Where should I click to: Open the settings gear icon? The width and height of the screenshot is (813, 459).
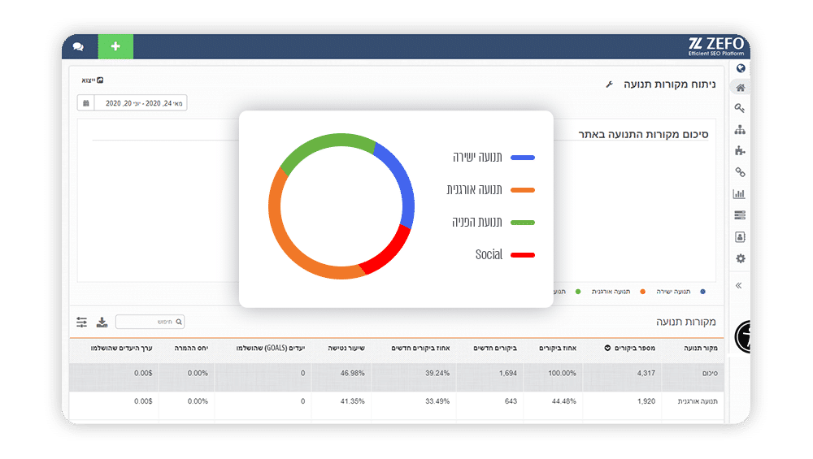[740, 258]
